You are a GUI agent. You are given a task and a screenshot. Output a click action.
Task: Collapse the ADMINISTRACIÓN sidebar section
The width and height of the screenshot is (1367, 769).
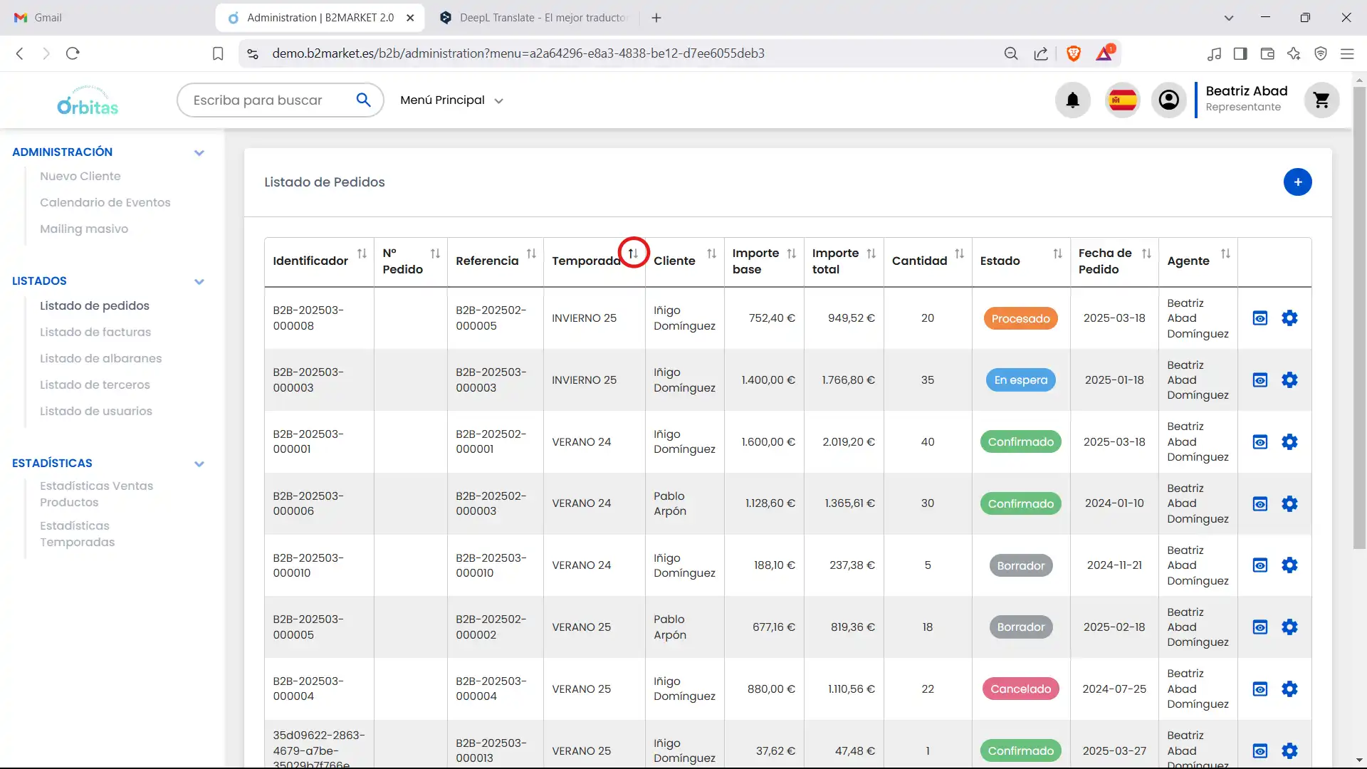(199, 152)
